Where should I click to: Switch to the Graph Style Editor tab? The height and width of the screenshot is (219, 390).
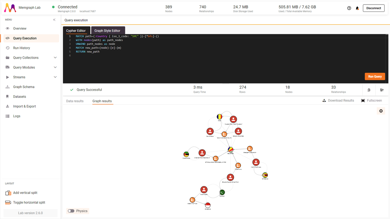(x=108, y=30)
